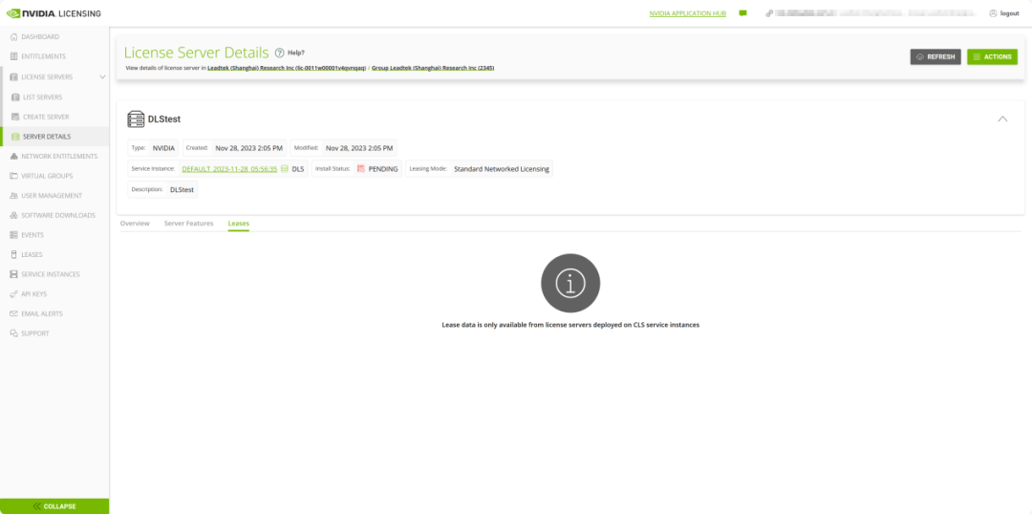Screen dimensions: 1032x514
Task: Click the Server Details icon
Action: click(16, 137)
